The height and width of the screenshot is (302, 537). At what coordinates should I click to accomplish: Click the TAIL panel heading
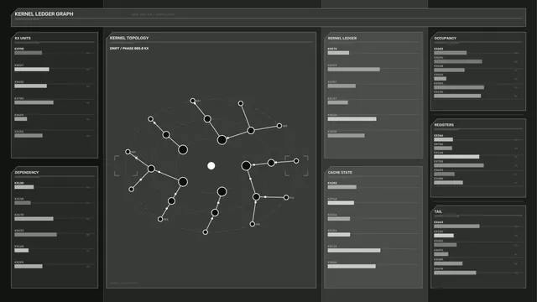(438, 211)
